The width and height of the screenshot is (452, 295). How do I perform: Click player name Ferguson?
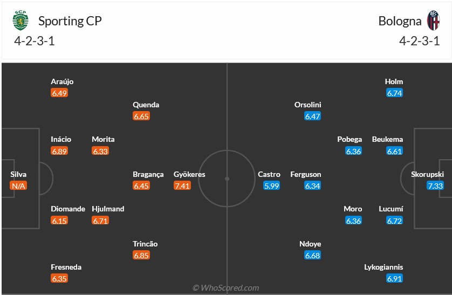point(306,174)
